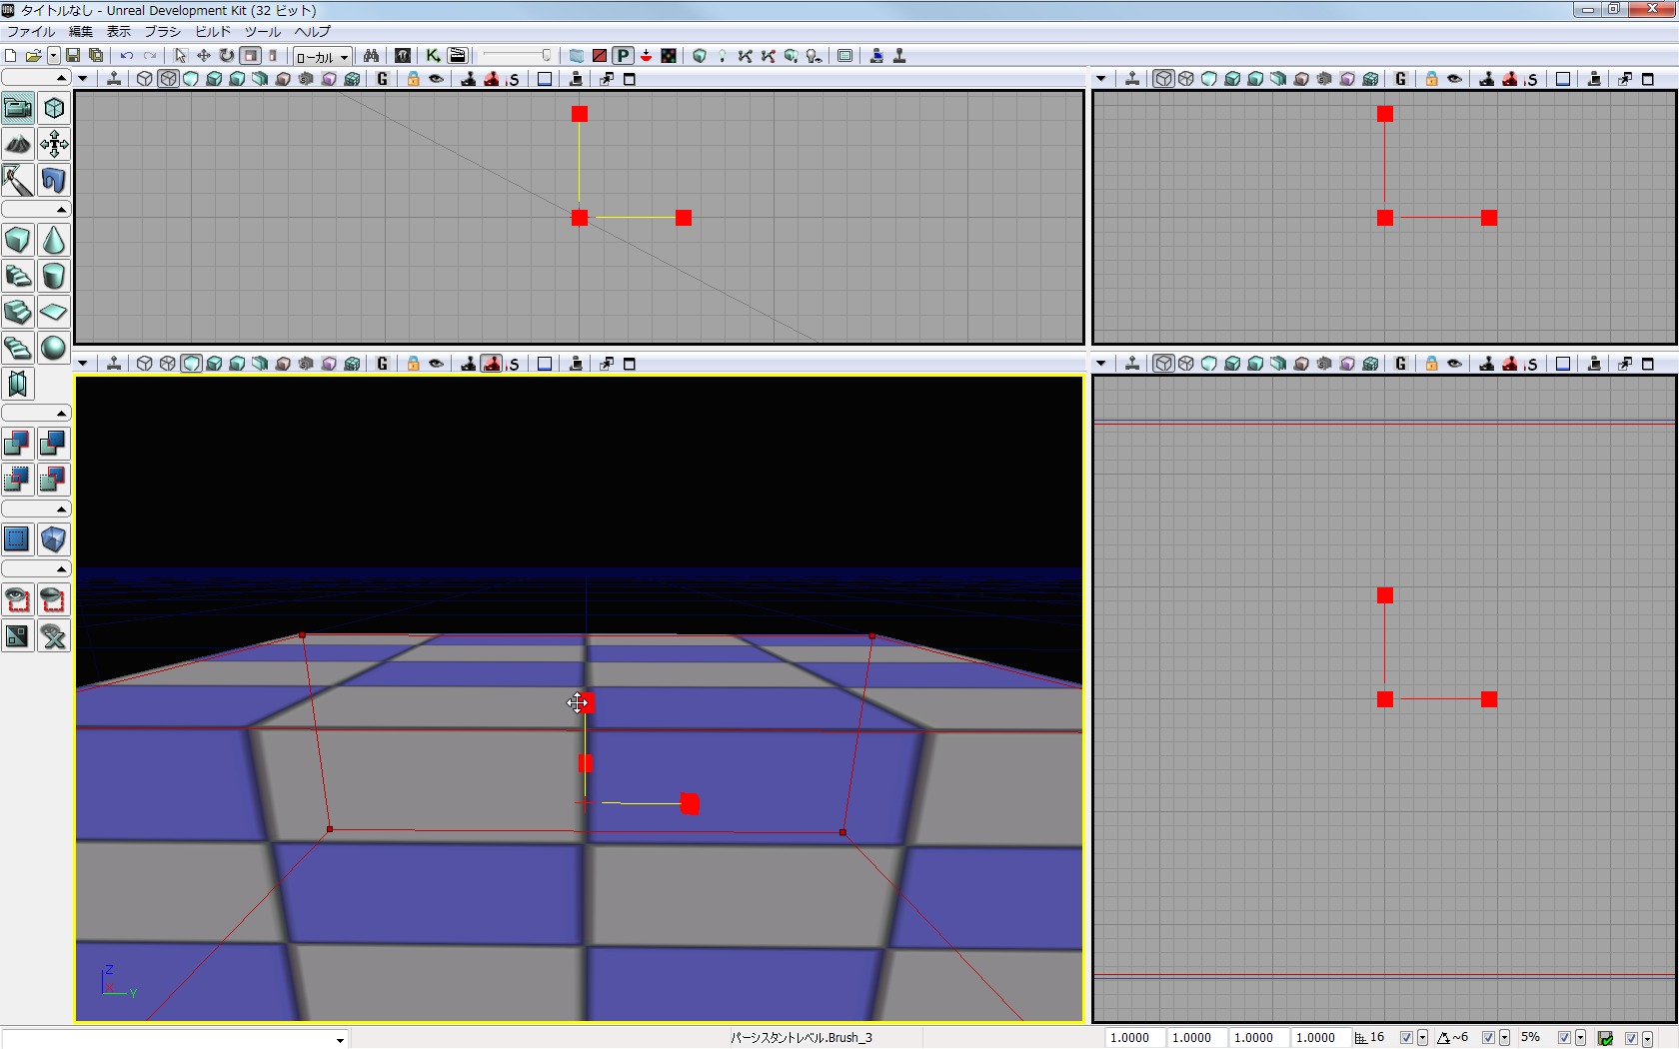Open the ファイル menu

pos(31,32)
